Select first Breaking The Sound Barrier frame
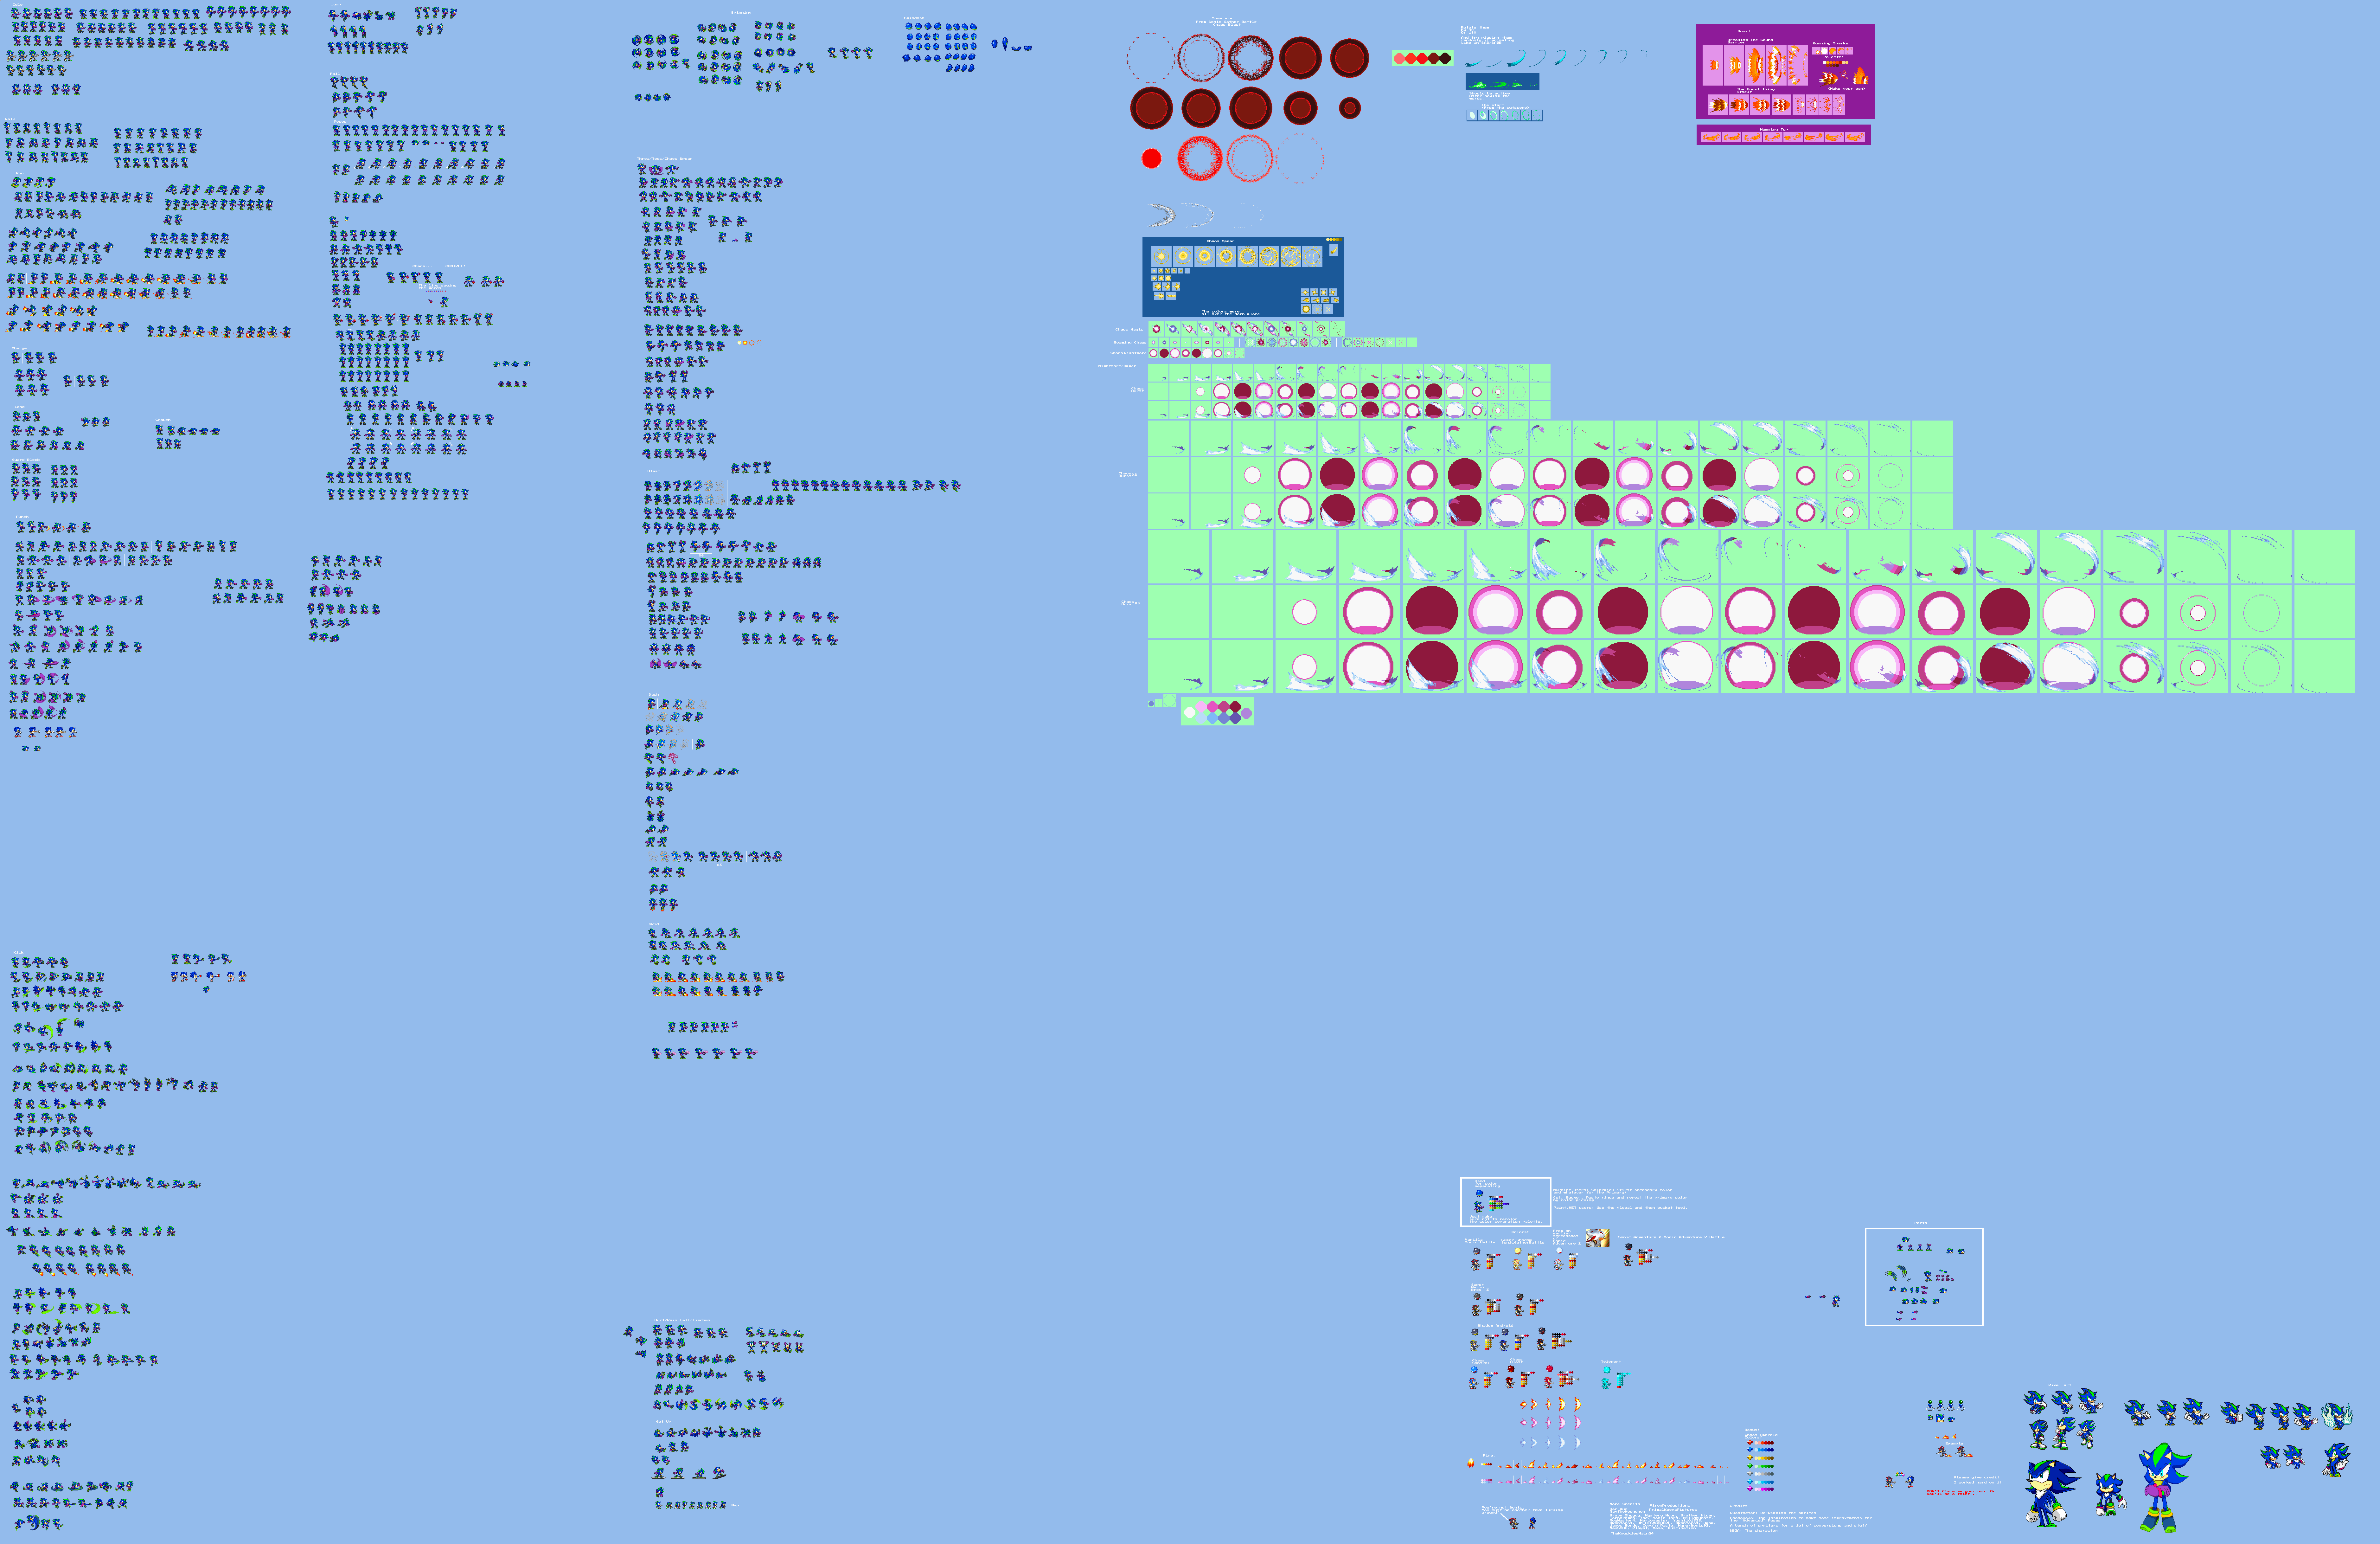This screenshot has width=2380, height=1544. (x=1713, y=65)
